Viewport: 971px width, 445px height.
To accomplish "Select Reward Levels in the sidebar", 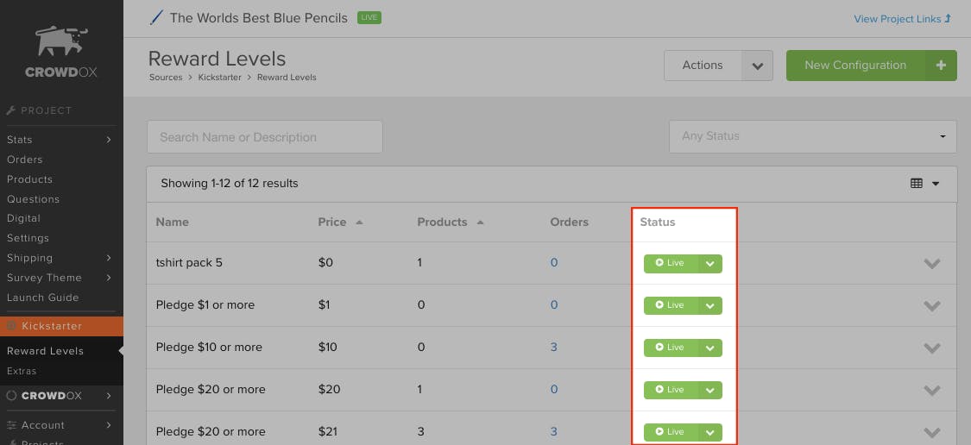I will point(45,351).
